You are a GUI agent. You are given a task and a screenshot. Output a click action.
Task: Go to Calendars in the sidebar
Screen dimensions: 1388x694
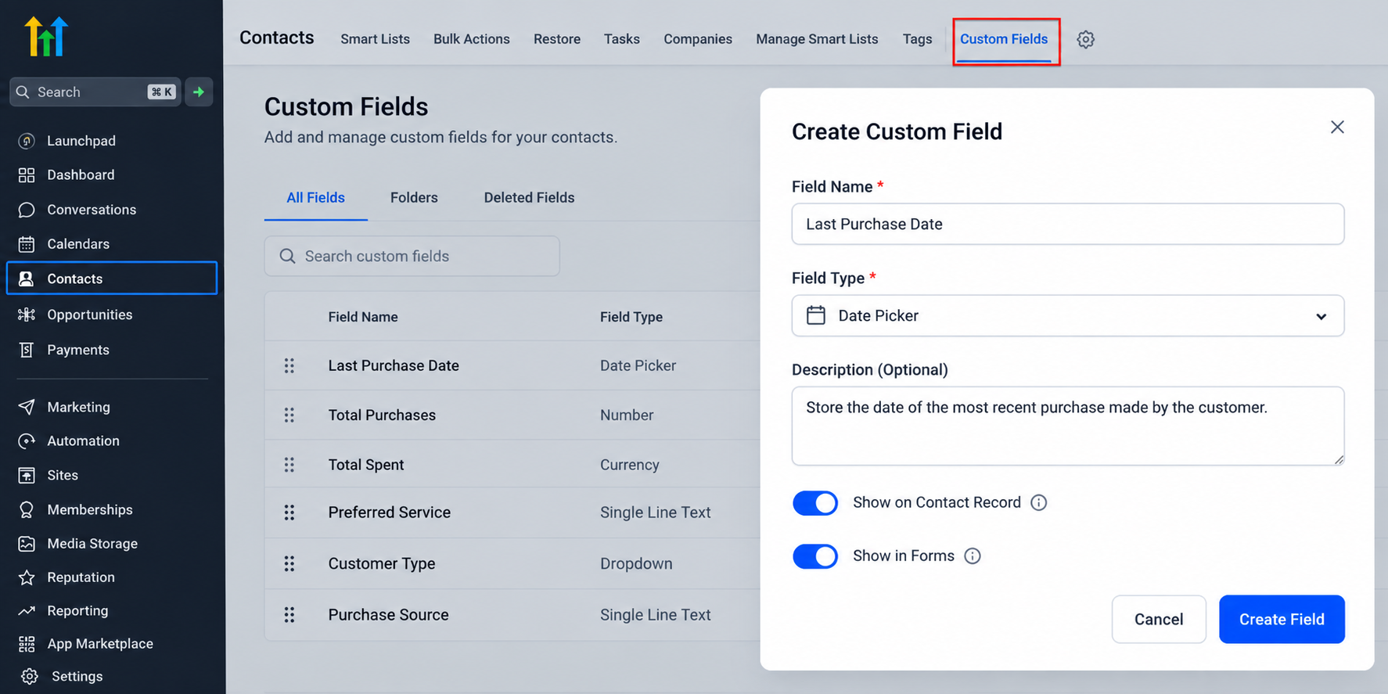click(77, 244)
